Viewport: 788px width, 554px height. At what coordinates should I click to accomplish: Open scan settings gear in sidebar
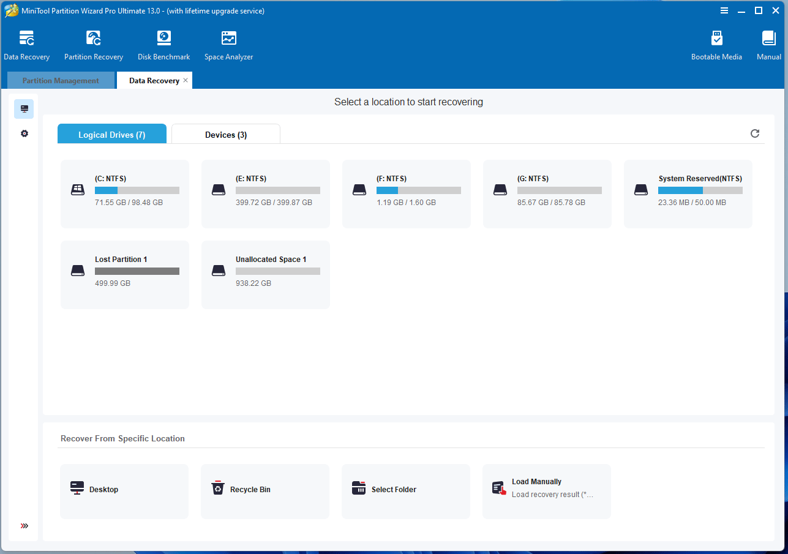pyautogui.click(x=24, y=133)
